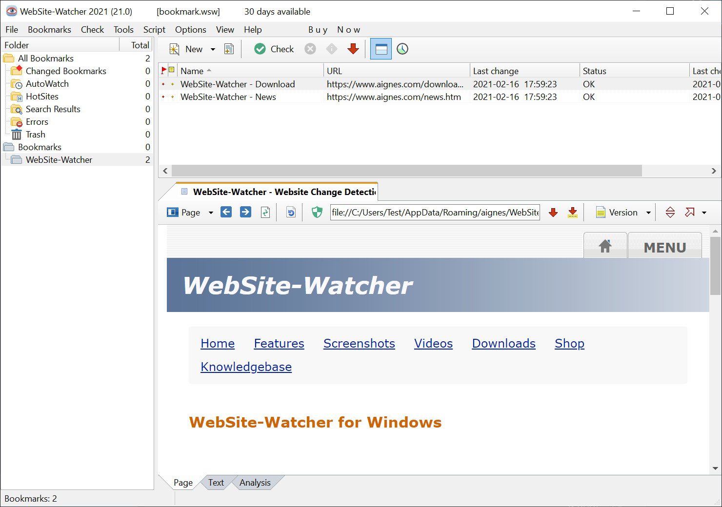This screenshot has width=722, height=507.
Task: Open the View menu
Action: (x=225, y=30)
